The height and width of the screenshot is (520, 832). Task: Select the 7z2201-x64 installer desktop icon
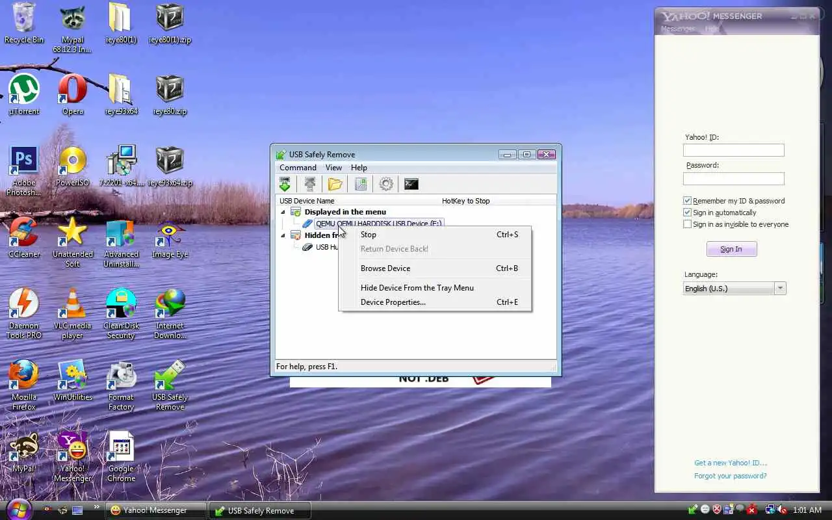(x=121, y=166)
